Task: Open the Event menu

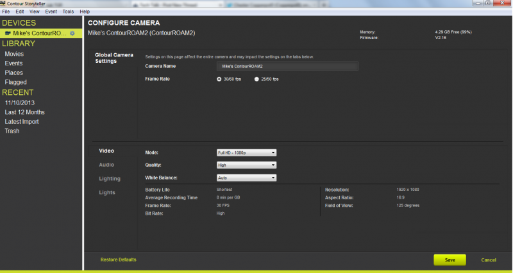Action: [51, 12]
